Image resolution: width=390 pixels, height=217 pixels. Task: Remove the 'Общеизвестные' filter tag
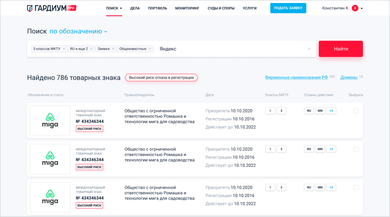(150, 49)
